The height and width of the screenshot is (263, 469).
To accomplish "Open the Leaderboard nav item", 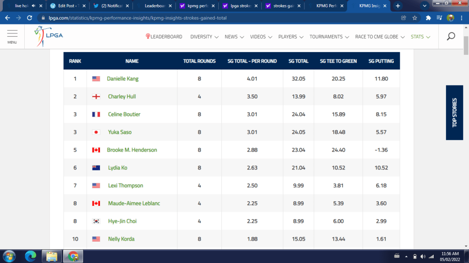I will click(x=164, y=37).
